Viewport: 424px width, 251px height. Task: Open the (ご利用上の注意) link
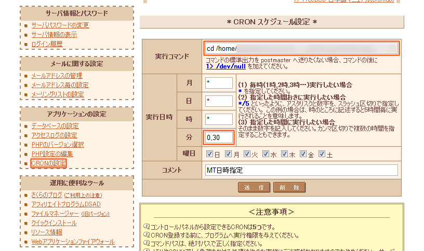click(x=83, y=196)
